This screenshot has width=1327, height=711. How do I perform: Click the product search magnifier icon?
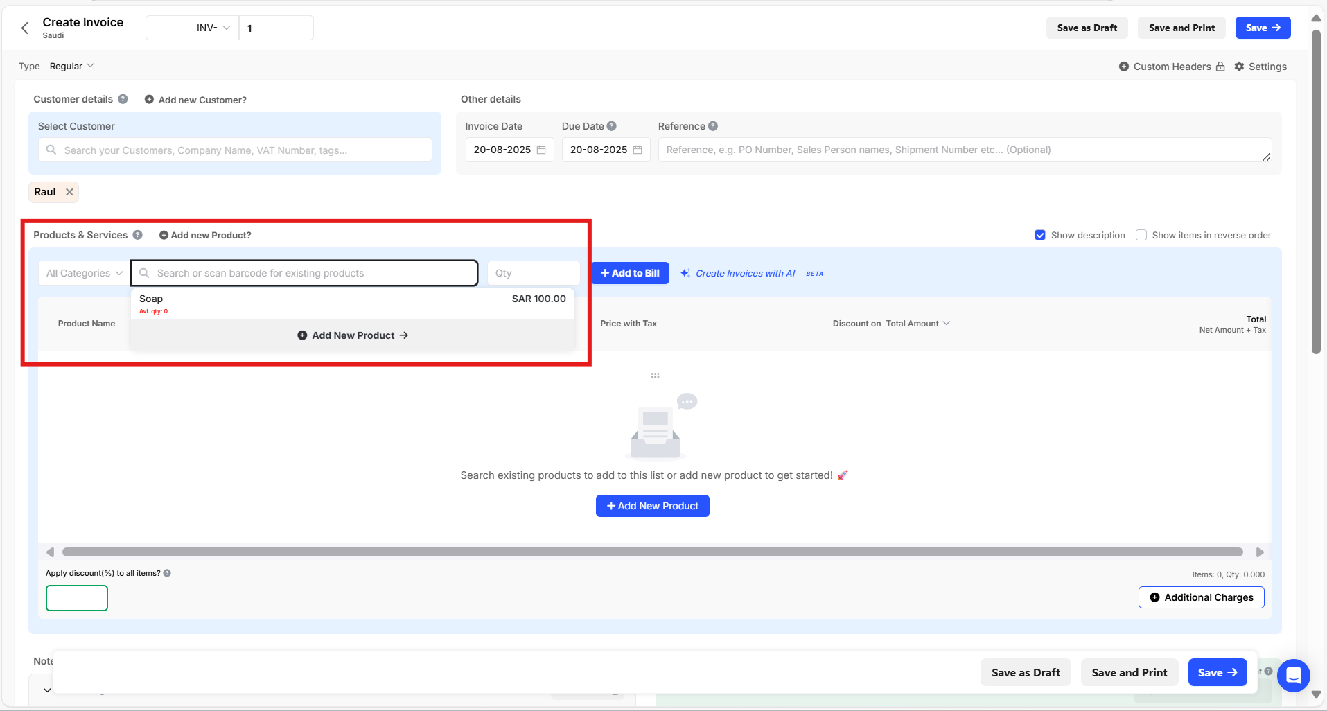[x=144, y=273]
